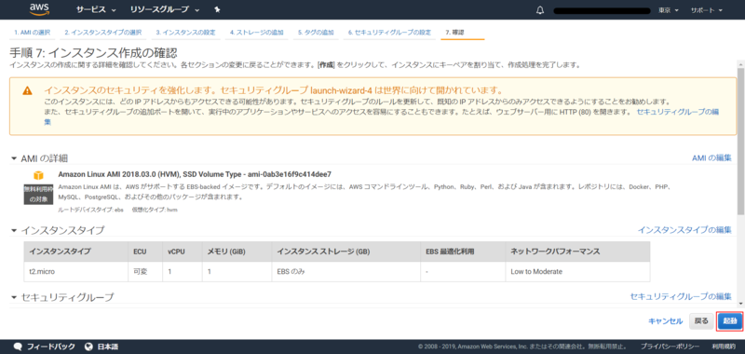
Task: Go to step 1. AMI の選択
Action: tap(32, 33)
